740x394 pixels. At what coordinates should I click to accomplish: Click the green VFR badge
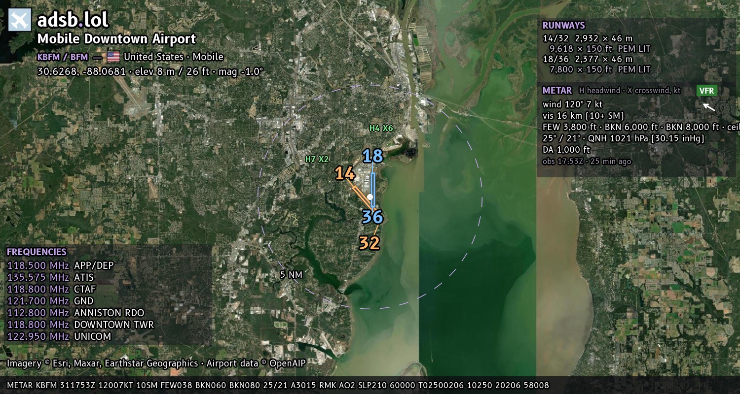706,91
